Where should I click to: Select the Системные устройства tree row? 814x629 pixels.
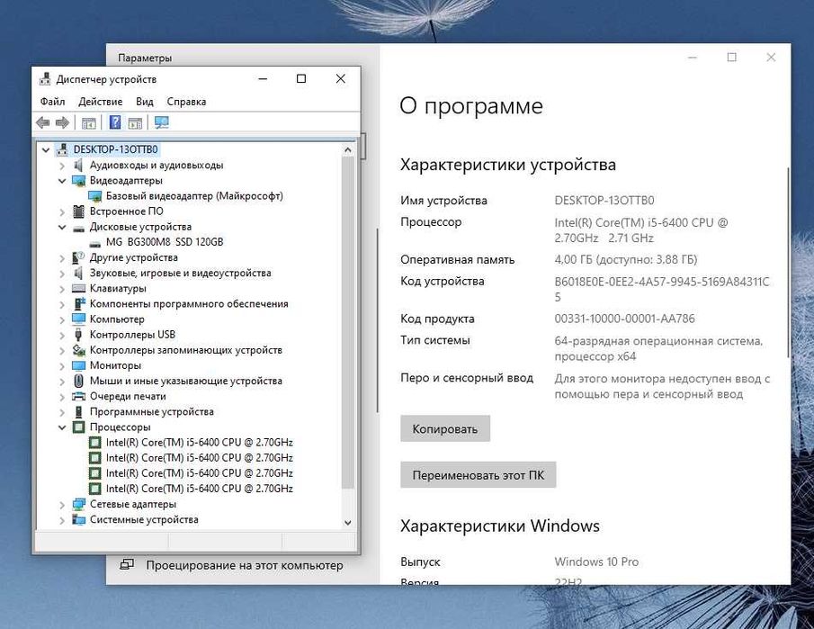[144, 519]
